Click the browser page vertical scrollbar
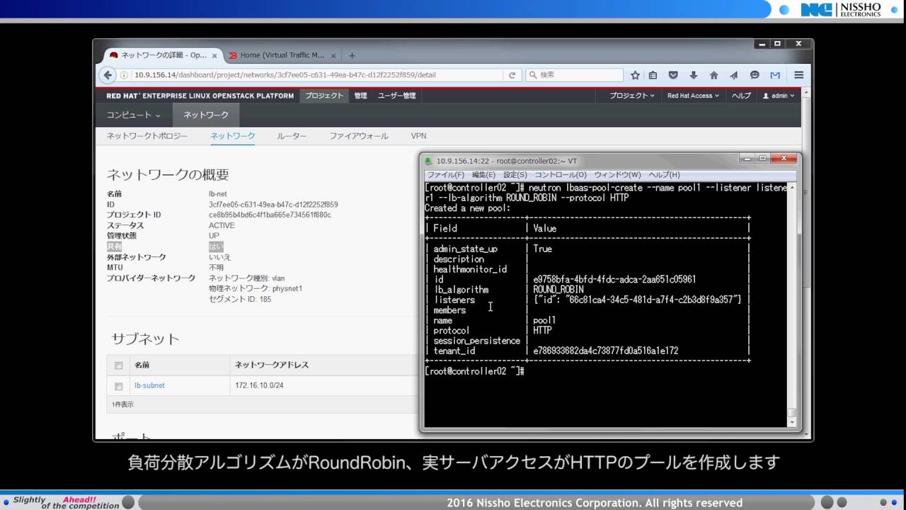 click(x=808, y=262)
